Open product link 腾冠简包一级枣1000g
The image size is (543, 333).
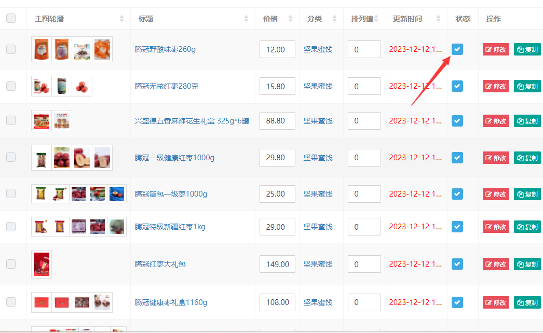(x=171, y=194)
